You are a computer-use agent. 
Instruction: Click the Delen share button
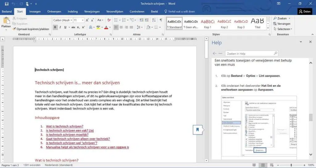click(x=305, y=11)
